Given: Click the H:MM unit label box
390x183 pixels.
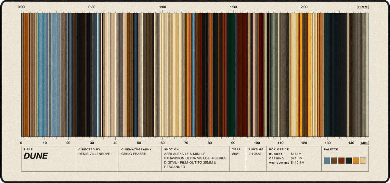Looking at the screenshot, I should point(363,7).
